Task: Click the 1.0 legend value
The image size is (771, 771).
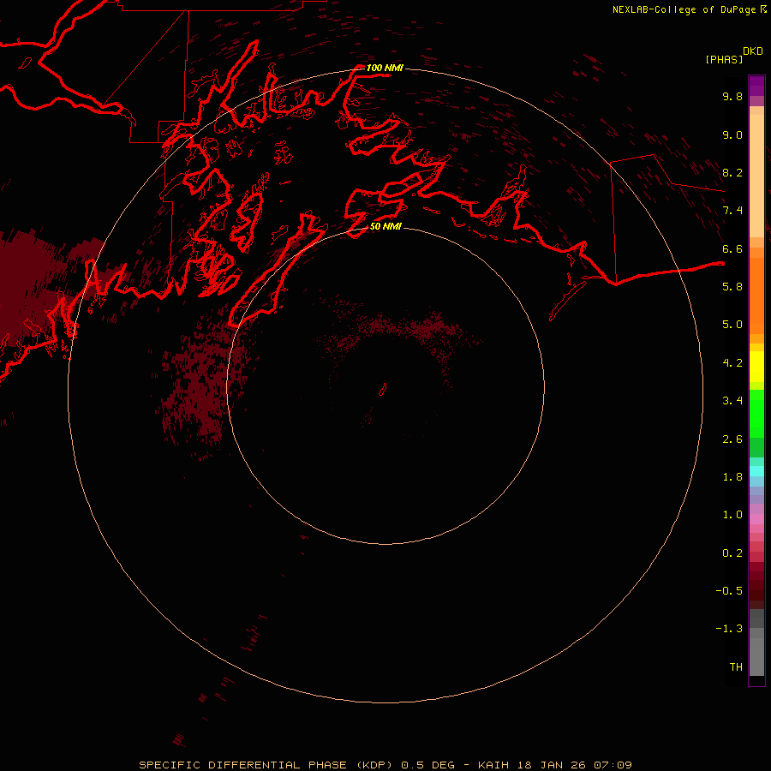Action: 732,515
